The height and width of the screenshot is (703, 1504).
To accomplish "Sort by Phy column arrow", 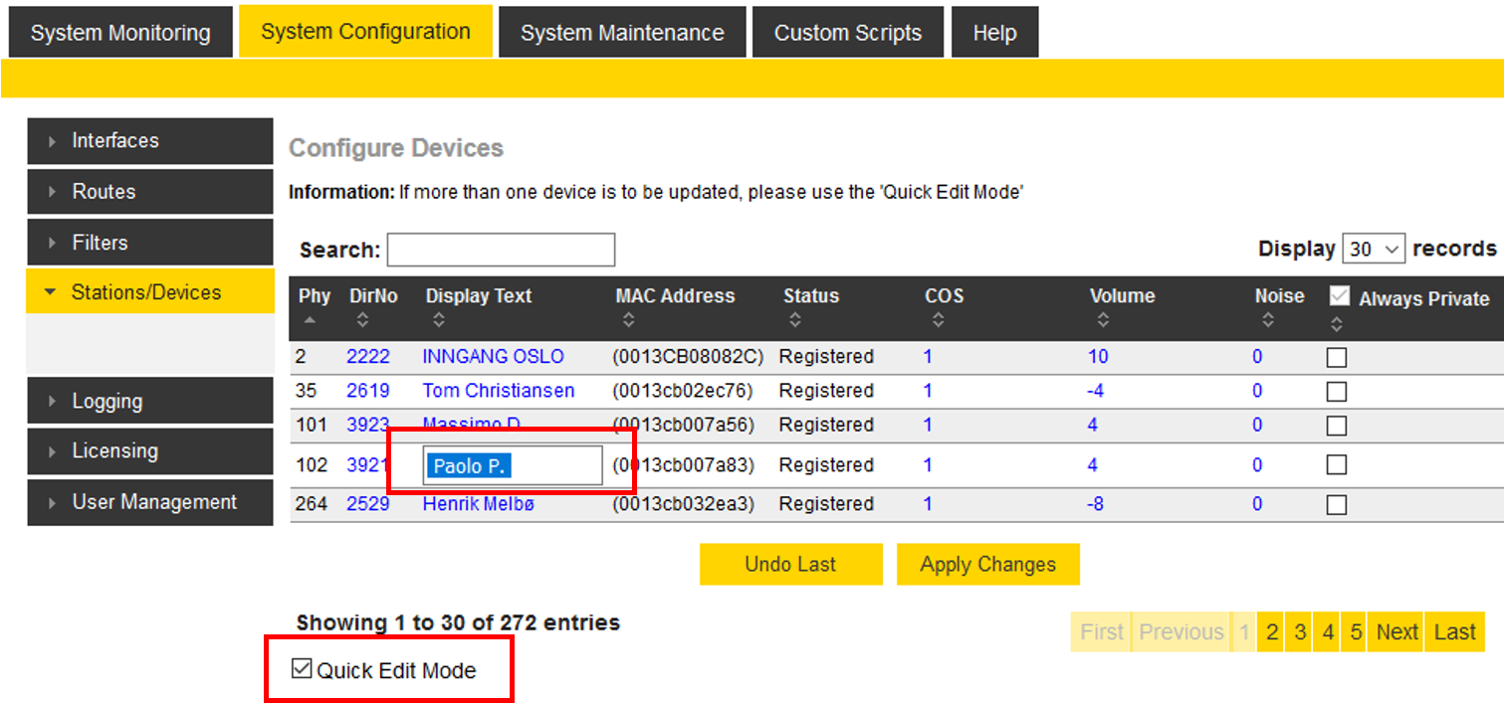I will [x=309, y=320].
